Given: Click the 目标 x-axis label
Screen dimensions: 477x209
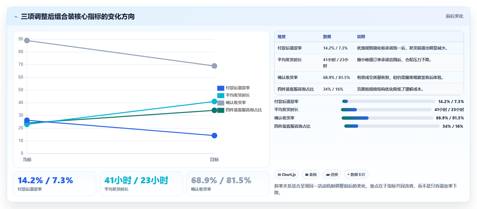Looking at the screenshot, I should tap(214, 160).
